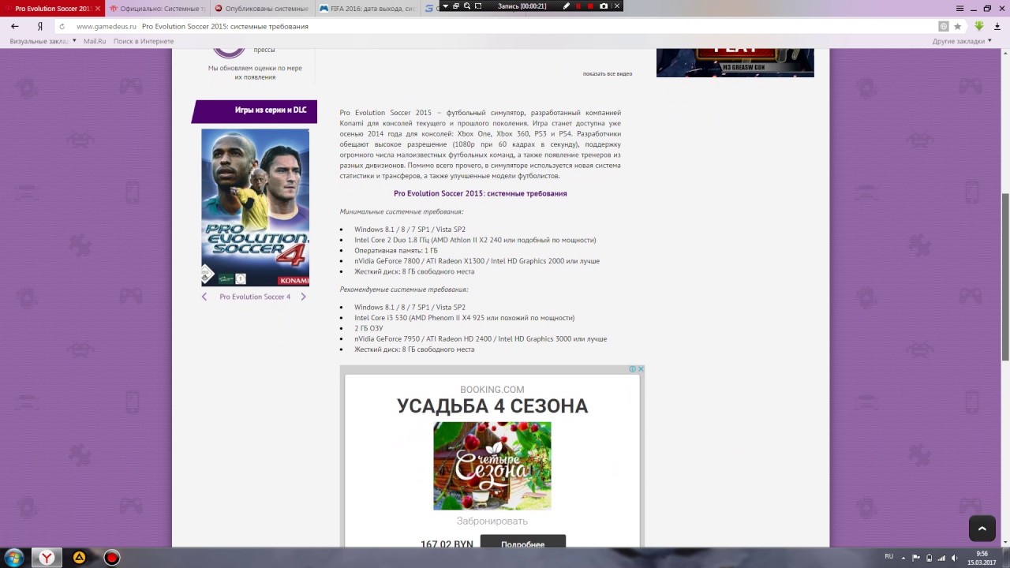Open Mail.Ru bookmark

point(95,41)
